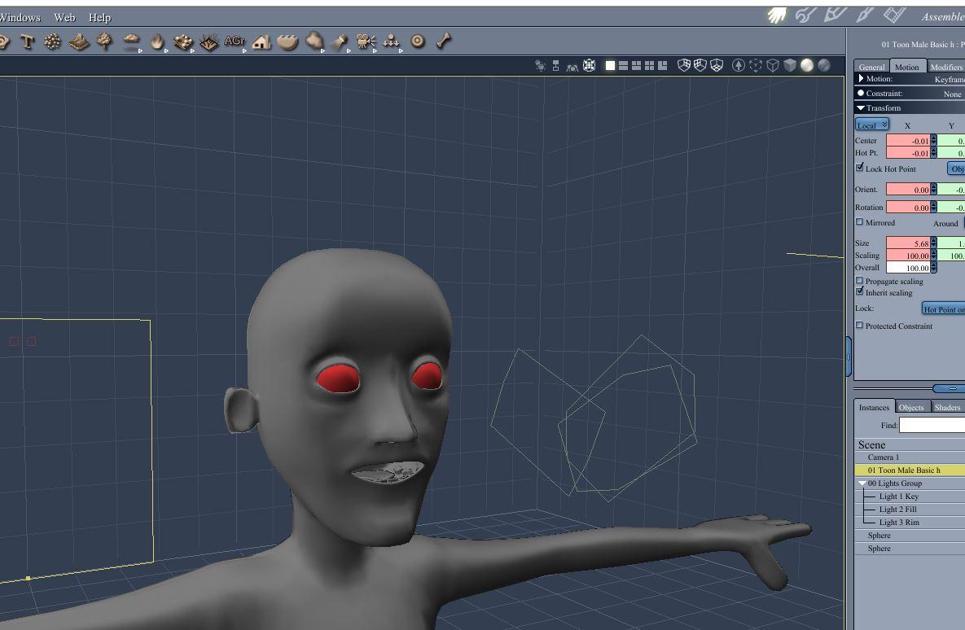Open the Local coordinate dropdown
Screen dimensions: 965x630
click(x=872, y=125)
